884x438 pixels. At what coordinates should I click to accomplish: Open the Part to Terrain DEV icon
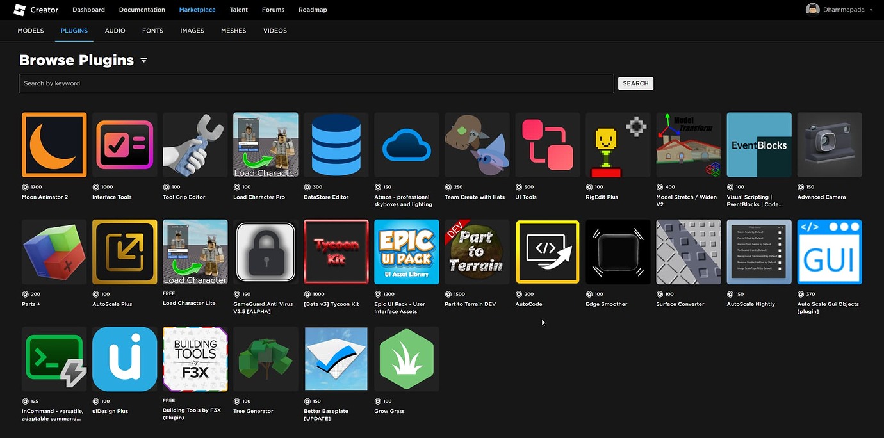(477, 252)
